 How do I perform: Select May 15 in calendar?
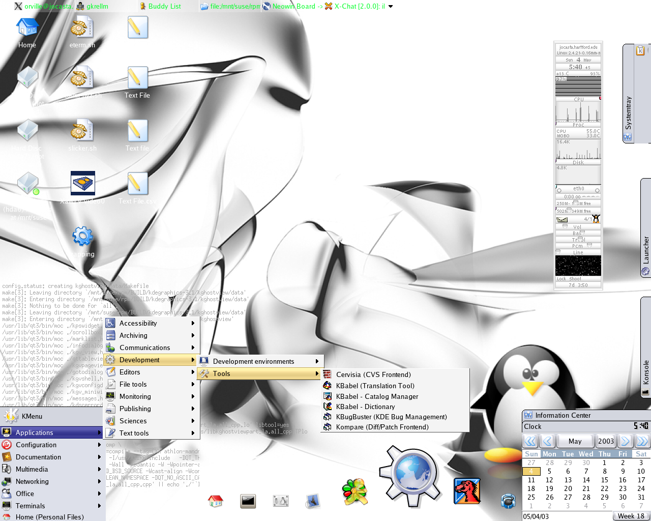coord(604,480)
